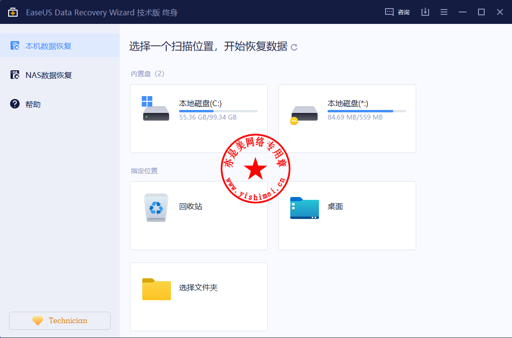
Task: Click the C: drive usage bar
Action: (x=218, y=111)
